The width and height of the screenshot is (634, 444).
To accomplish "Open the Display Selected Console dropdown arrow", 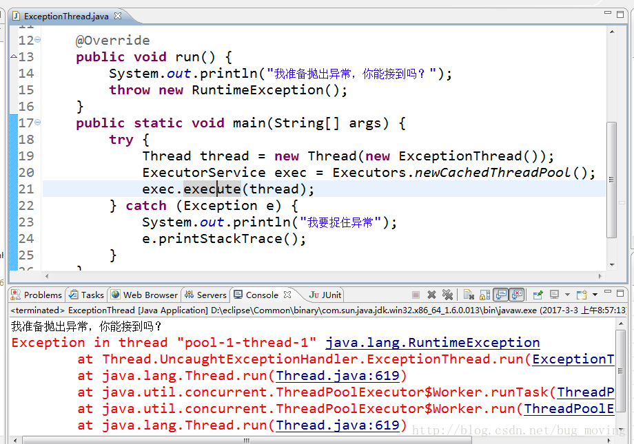I will pos(567,295).
